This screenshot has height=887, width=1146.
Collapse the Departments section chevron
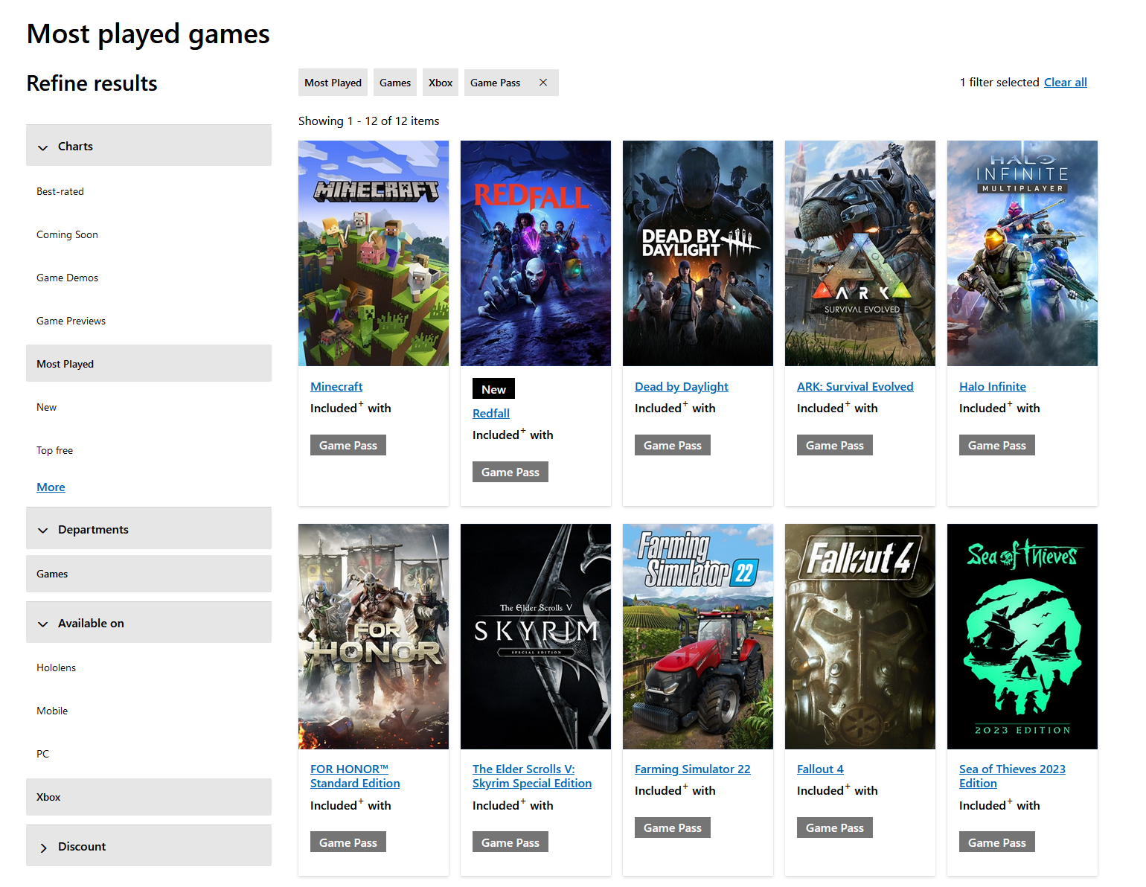(x=43, y=531)
